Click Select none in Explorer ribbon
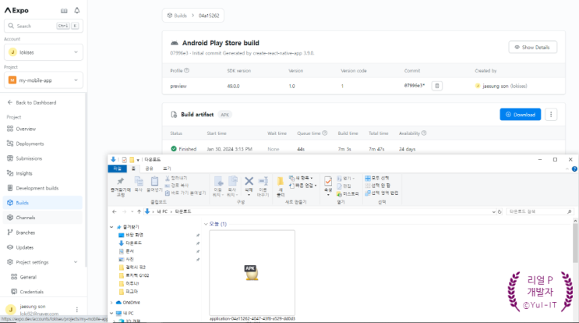579x323 pixels. 377,186
